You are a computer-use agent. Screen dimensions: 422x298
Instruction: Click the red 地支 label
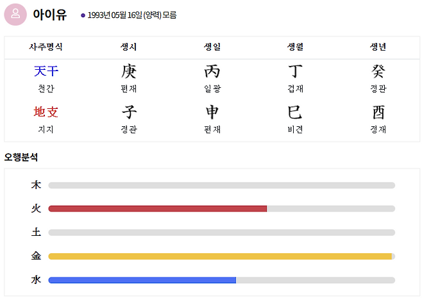coord(46,112)
